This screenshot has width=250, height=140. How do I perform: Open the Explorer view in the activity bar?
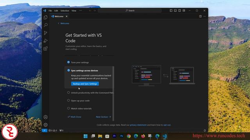click(x=46, y=17)
